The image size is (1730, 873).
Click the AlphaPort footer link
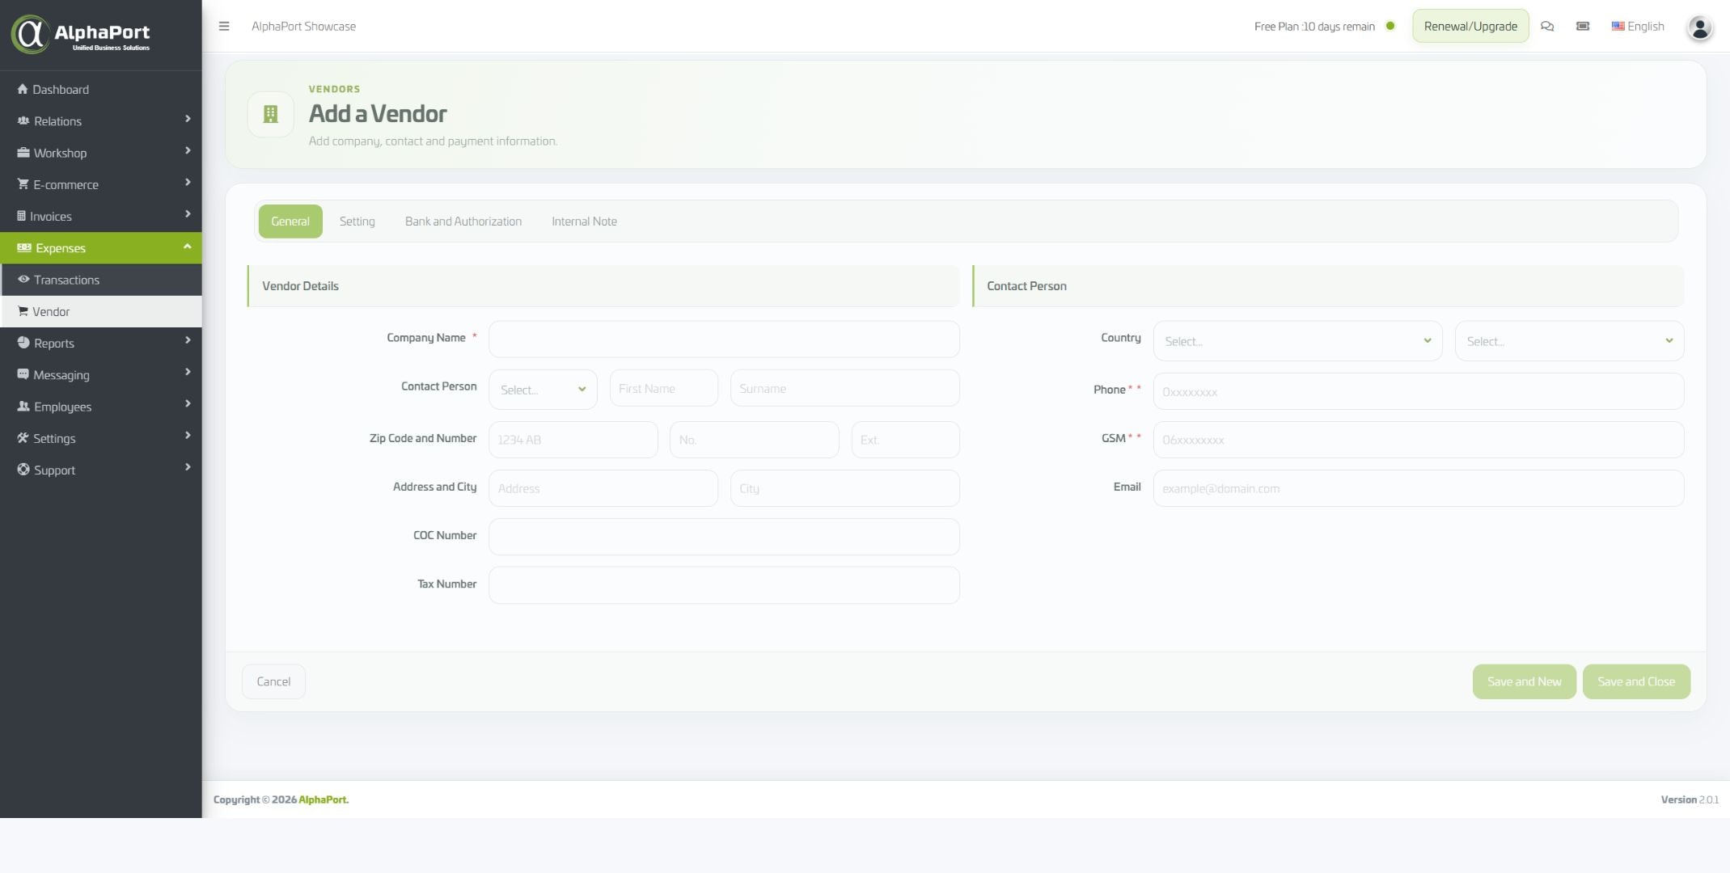(x=323, y=799)
